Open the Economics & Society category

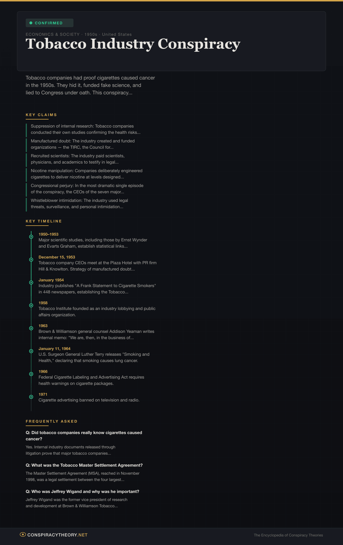[53, 34]
